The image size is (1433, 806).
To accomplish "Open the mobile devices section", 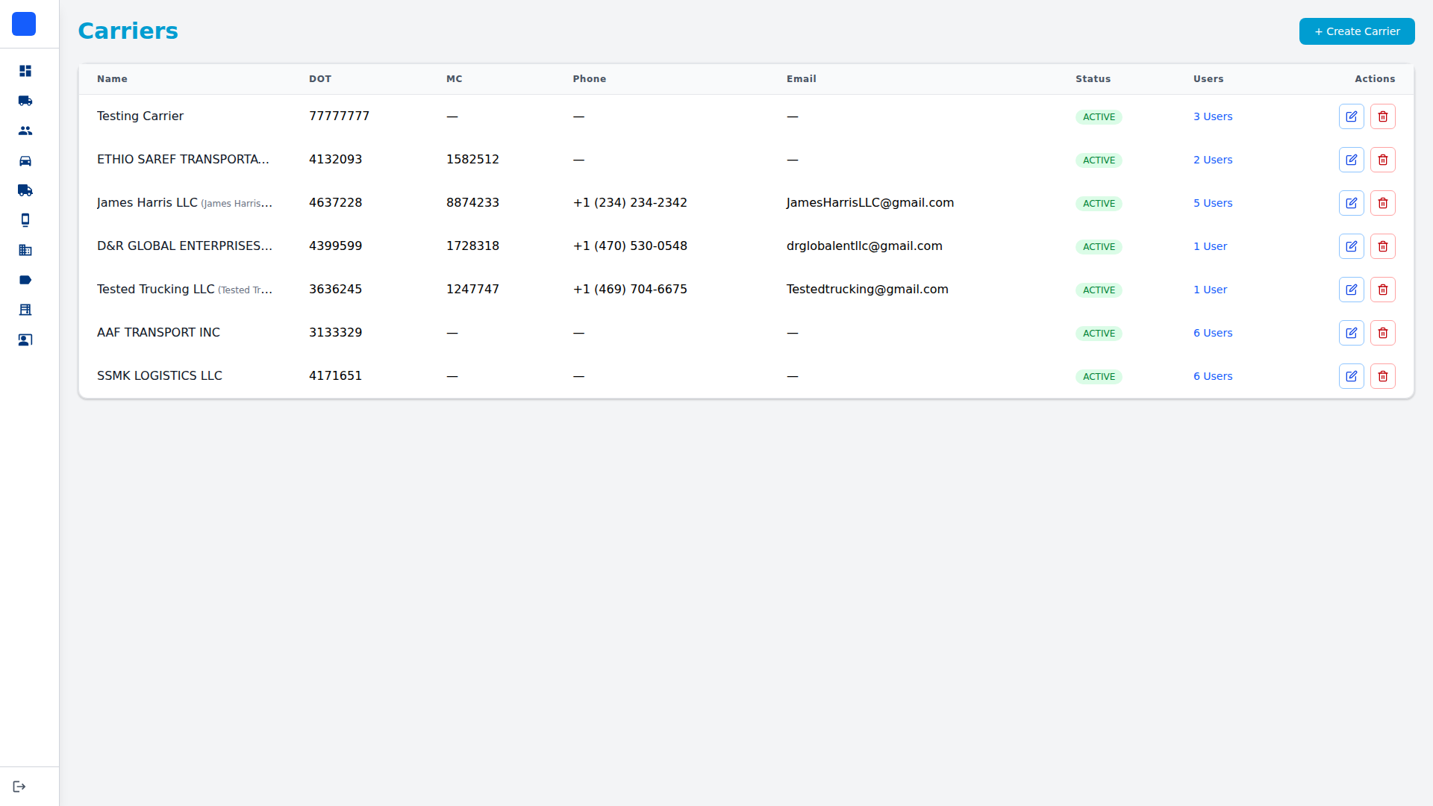I will (25, 220).
